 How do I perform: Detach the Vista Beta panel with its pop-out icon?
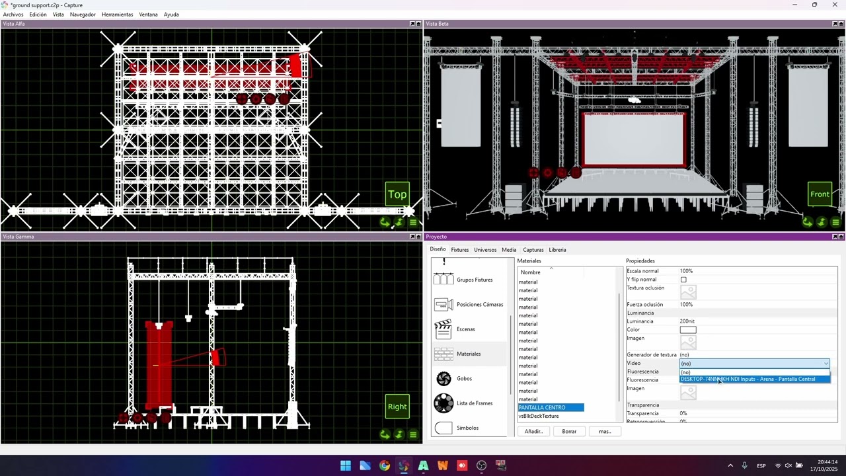tap(835, 24)
